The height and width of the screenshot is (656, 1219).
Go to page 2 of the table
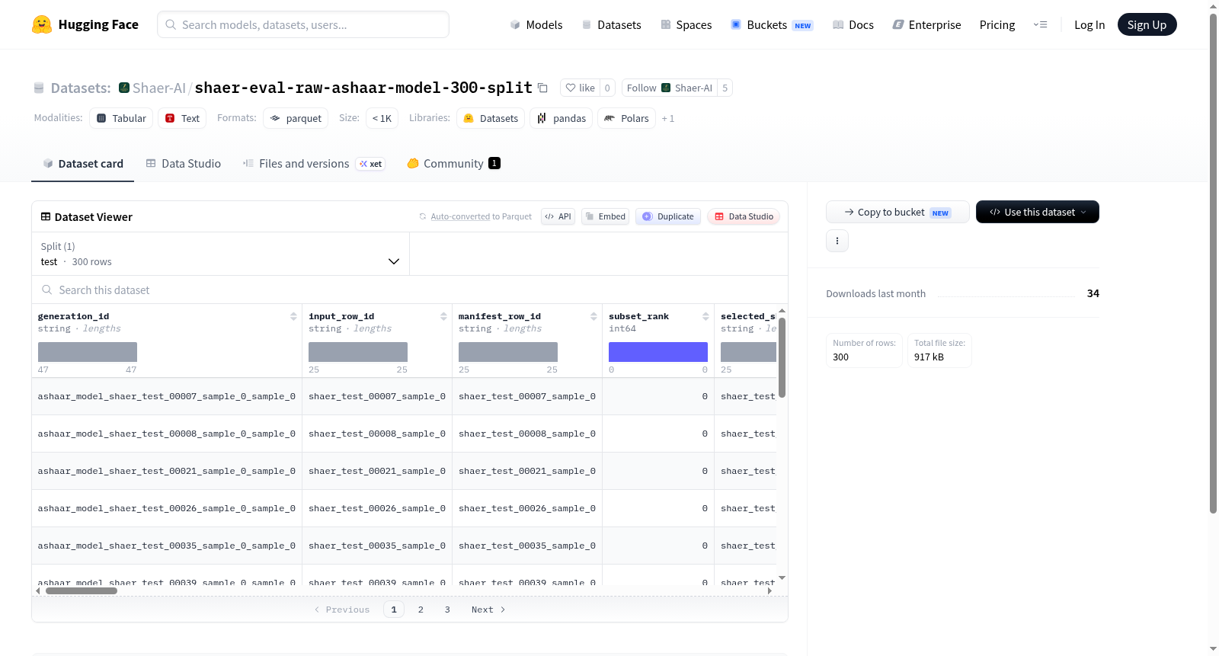click(x=421, y=610)
